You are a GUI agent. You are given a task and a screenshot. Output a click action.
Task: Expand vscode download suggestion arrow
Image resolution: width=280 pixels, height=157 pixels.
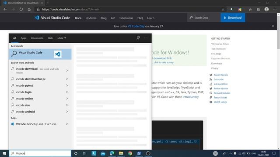pyautogui.click(x=67, y=71)
